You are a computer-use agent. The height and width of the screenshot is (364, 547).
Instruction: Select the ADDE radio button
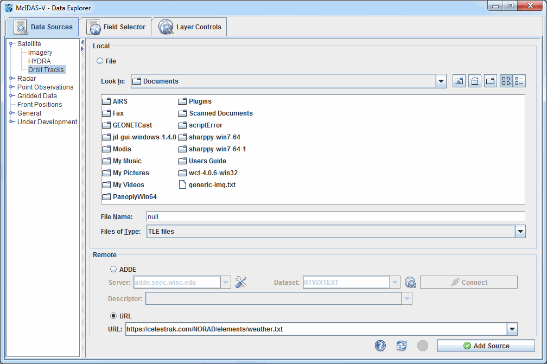[113, 269]
